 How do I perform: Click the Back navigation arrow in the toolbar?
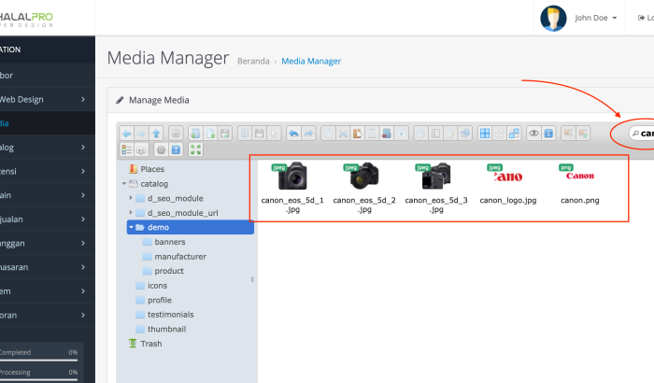pyautogui.click(x=127, y=134)
